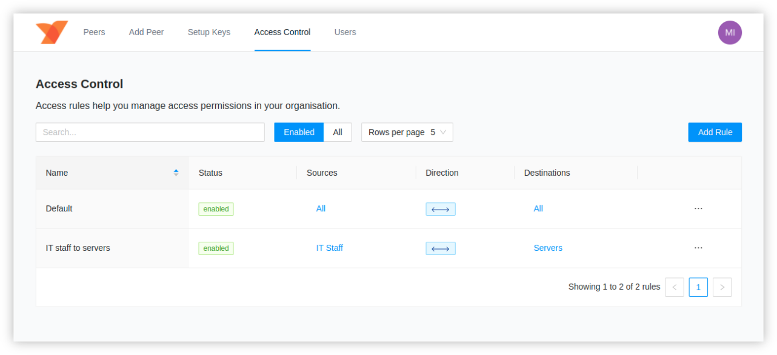Switch to the Peers tab
777x355 pixels.
(x=94, y=32)
